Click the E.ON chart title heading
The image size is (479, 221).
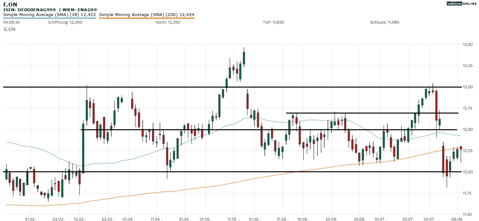click(x=10, y=4)
